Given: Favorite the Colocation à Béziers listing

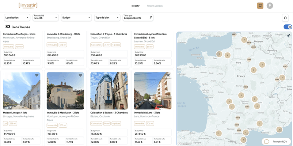Looking at the screenshot, I should click(124, 75).
